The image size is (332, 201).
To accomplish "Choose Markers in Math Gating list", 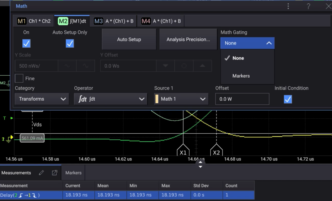I will [x=247, y=76].
